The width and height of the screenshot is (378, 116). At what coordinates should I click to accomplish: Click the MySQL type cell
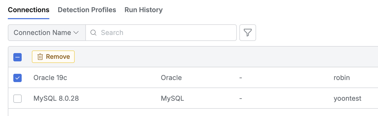click(x=172, y=99)
